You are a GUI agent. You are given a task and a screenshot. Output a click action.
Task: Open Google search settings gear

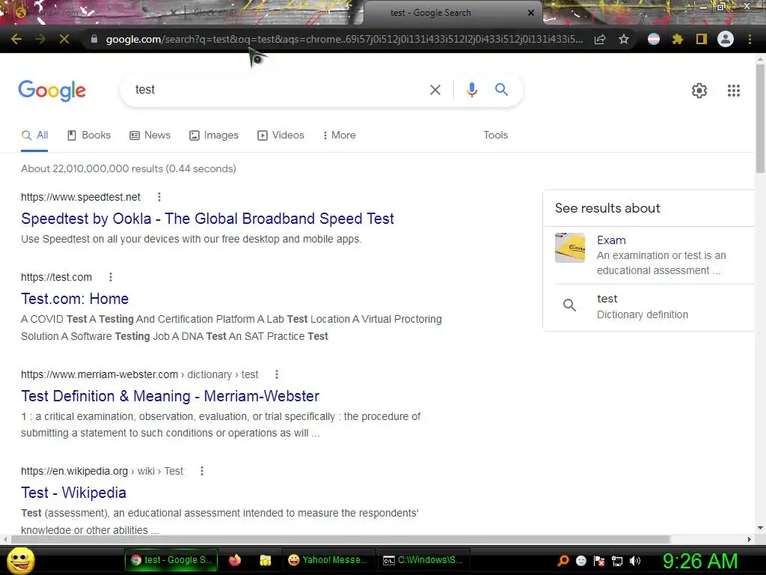coord(699,91)
